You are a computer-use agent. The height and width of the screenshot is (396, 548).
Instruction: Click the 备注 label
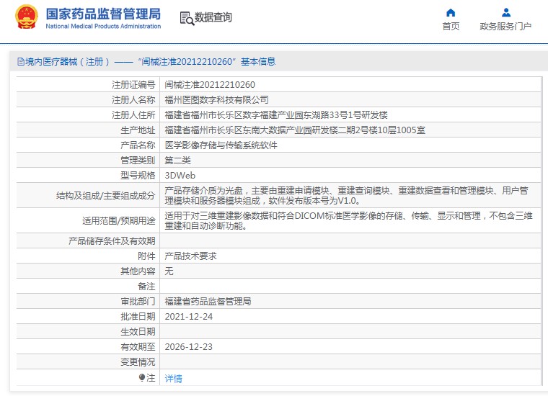(146, 286)
